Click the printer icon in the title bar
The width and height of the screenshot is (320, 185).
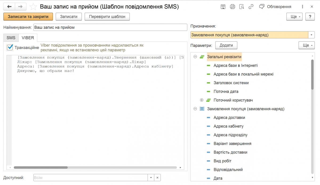pyautogui.click(x=232, y=7)
